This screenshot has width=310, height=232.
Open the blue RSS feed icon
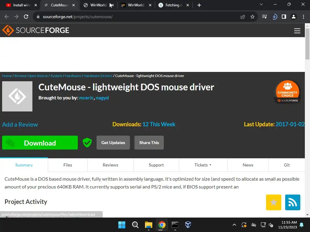tap(293, 202)
